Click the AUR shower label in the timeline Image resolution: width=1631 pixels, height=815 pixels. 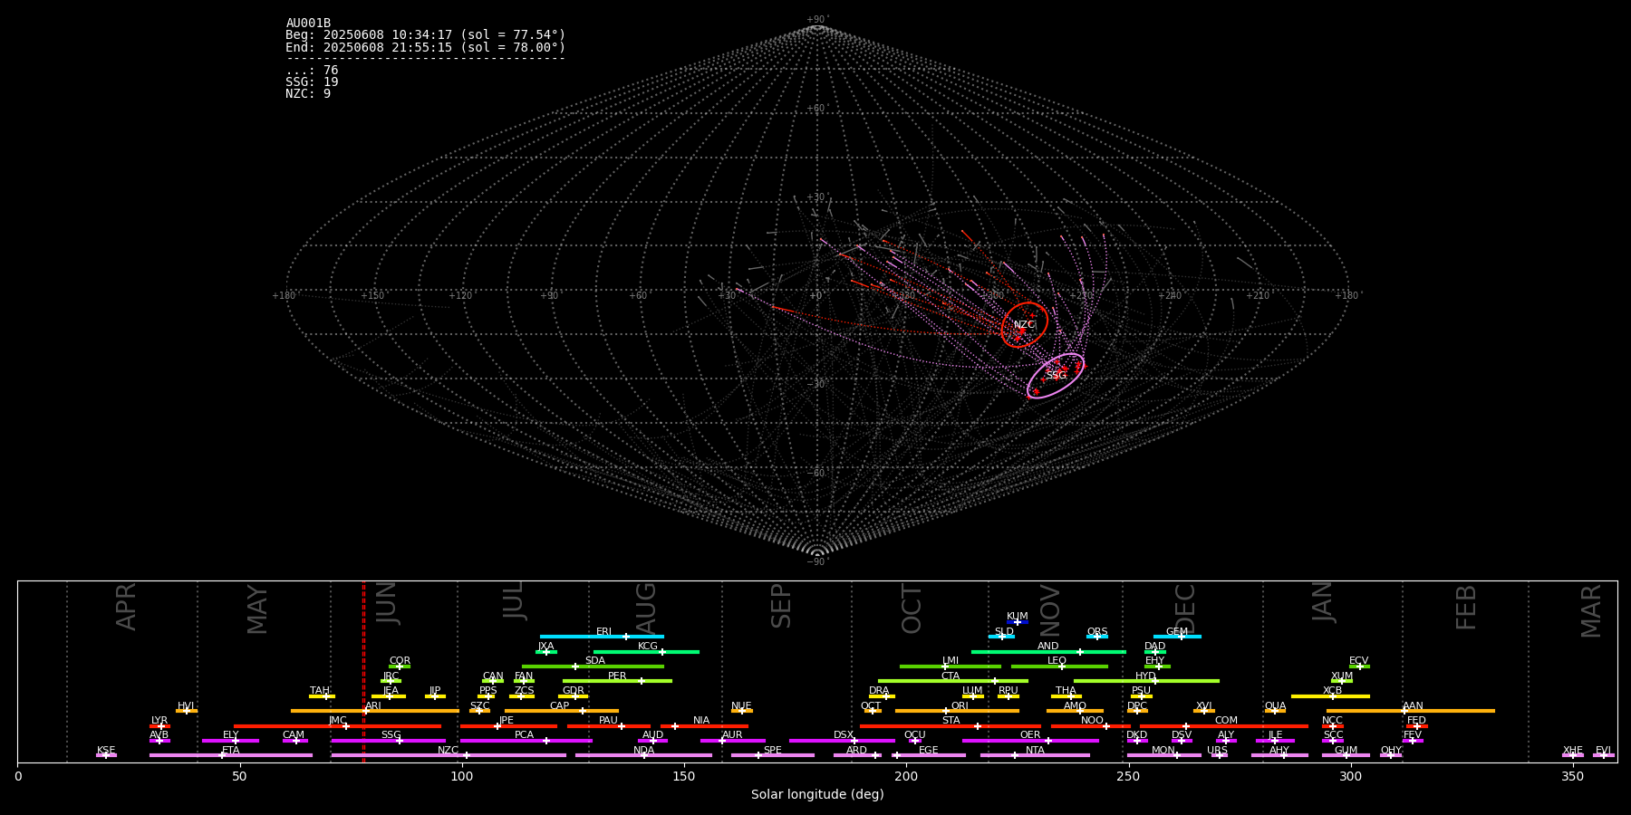coord(732,735)
